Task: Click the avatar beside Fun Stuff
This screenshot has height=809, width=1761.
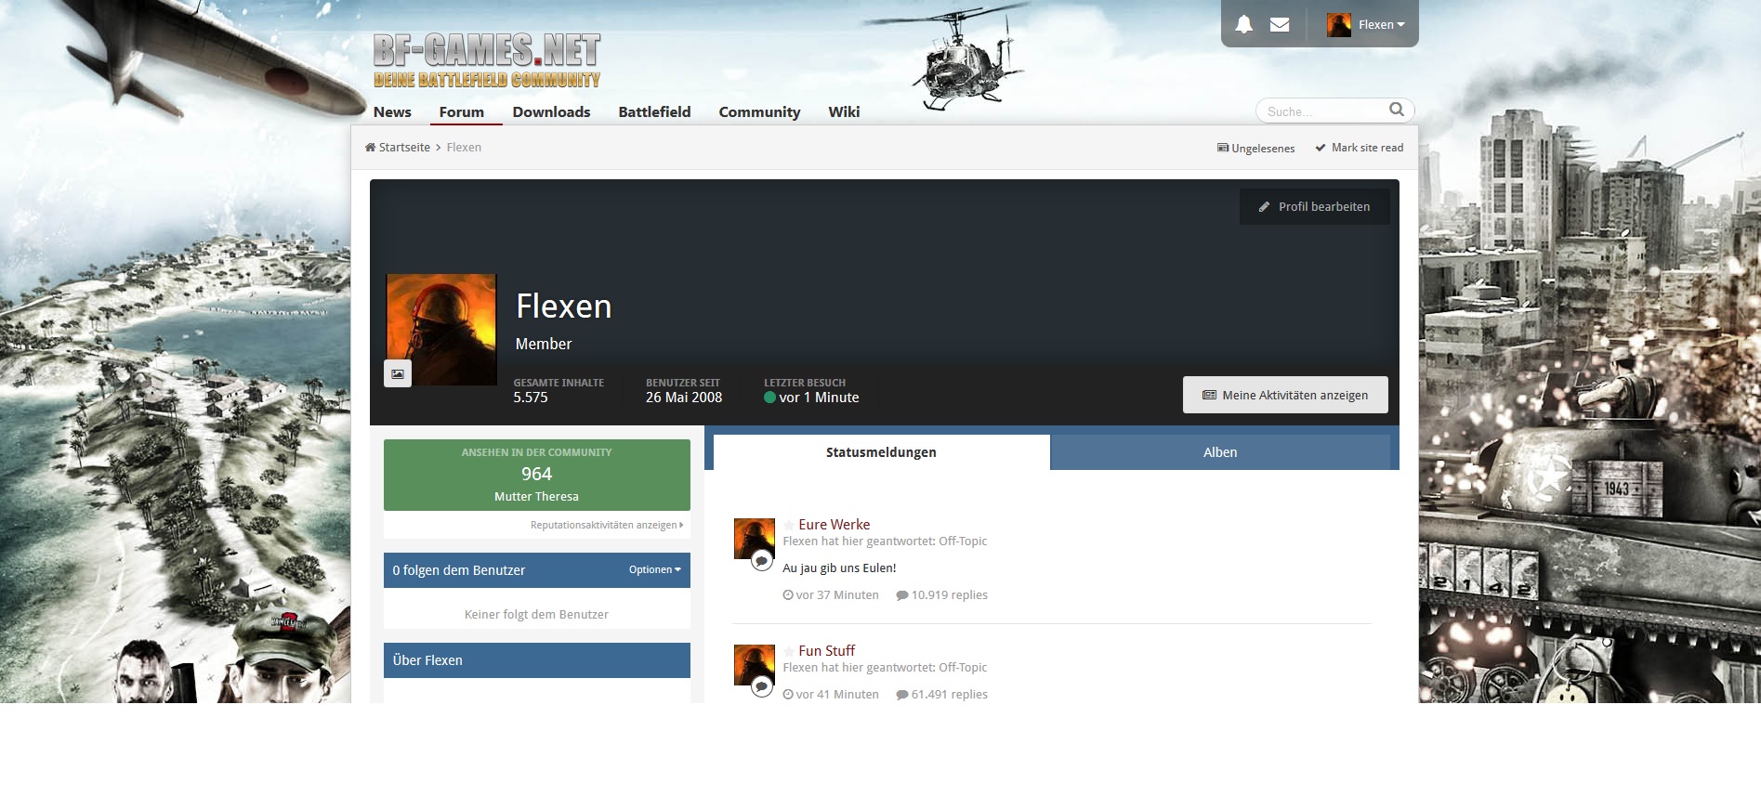Action: click(x=755, y=665)
